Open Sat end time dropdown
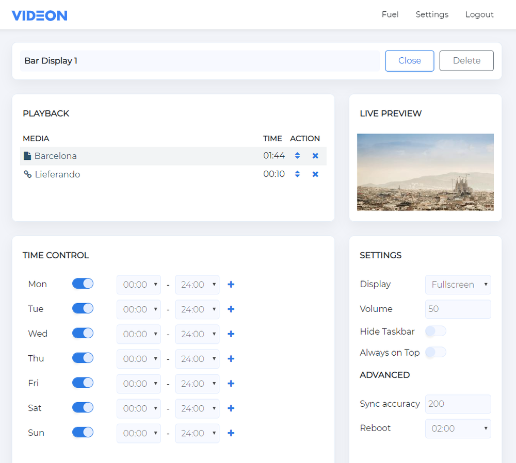This screenshot has width=516, height=463. tap(197, 408)
